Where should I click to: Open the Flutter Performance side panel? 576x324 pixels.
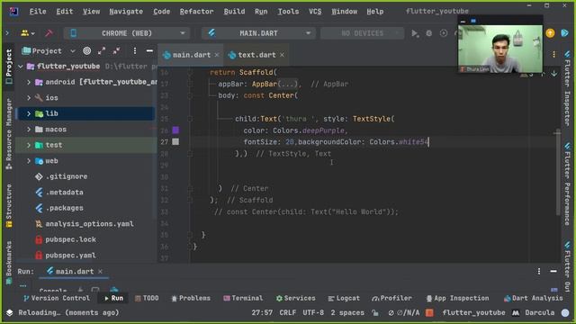click(x=567, y=184)
